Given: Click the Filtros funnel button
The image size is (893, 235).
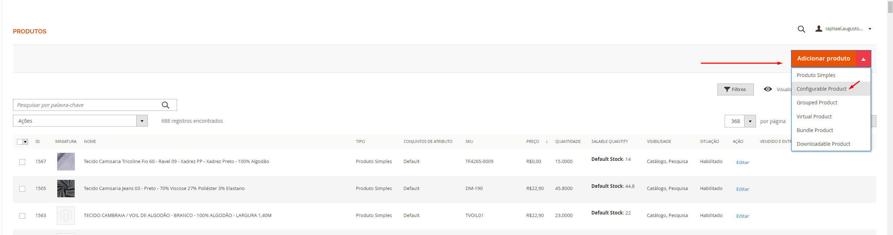Looking at the screenshot, I should pyautogui.click(x=735, y=89).
